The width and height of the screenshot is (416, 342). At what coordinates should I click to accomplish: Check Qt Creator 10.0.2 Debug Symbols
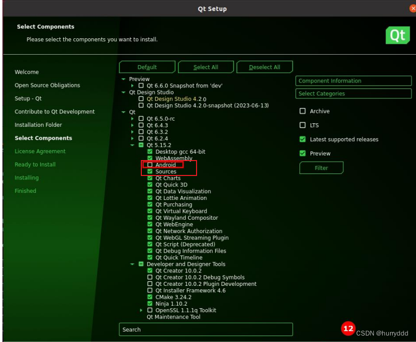pos(150,277)
